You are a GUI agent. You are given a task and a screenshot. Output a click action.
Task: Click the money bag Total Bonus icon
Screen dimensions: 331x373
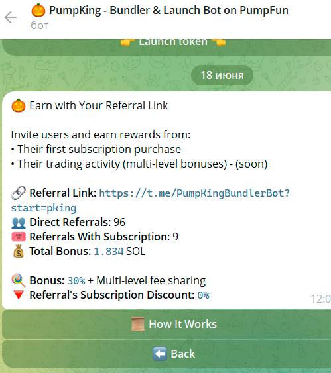click(x=19, y=251)
